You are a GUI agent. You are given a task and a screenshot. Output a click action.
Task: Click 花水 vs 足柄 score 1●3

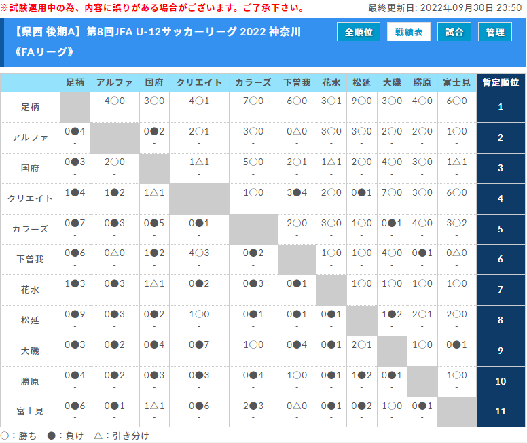[x=75, y=284]
